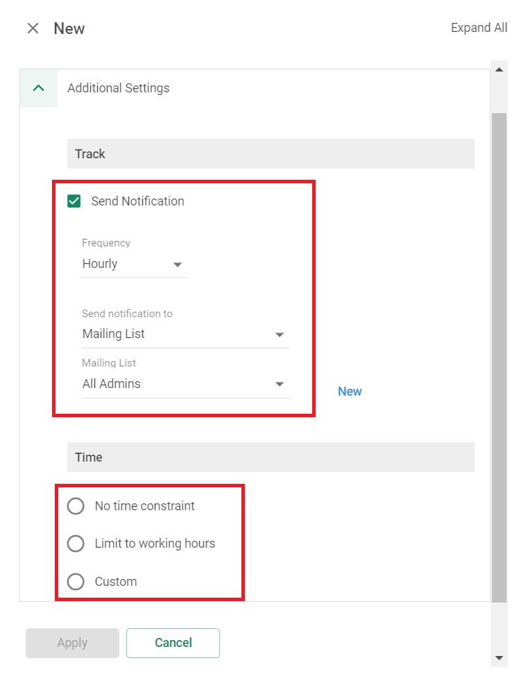Uncheck the Send Notification checkbox
This screenshot has height=681, width=530.
point(74,201)
